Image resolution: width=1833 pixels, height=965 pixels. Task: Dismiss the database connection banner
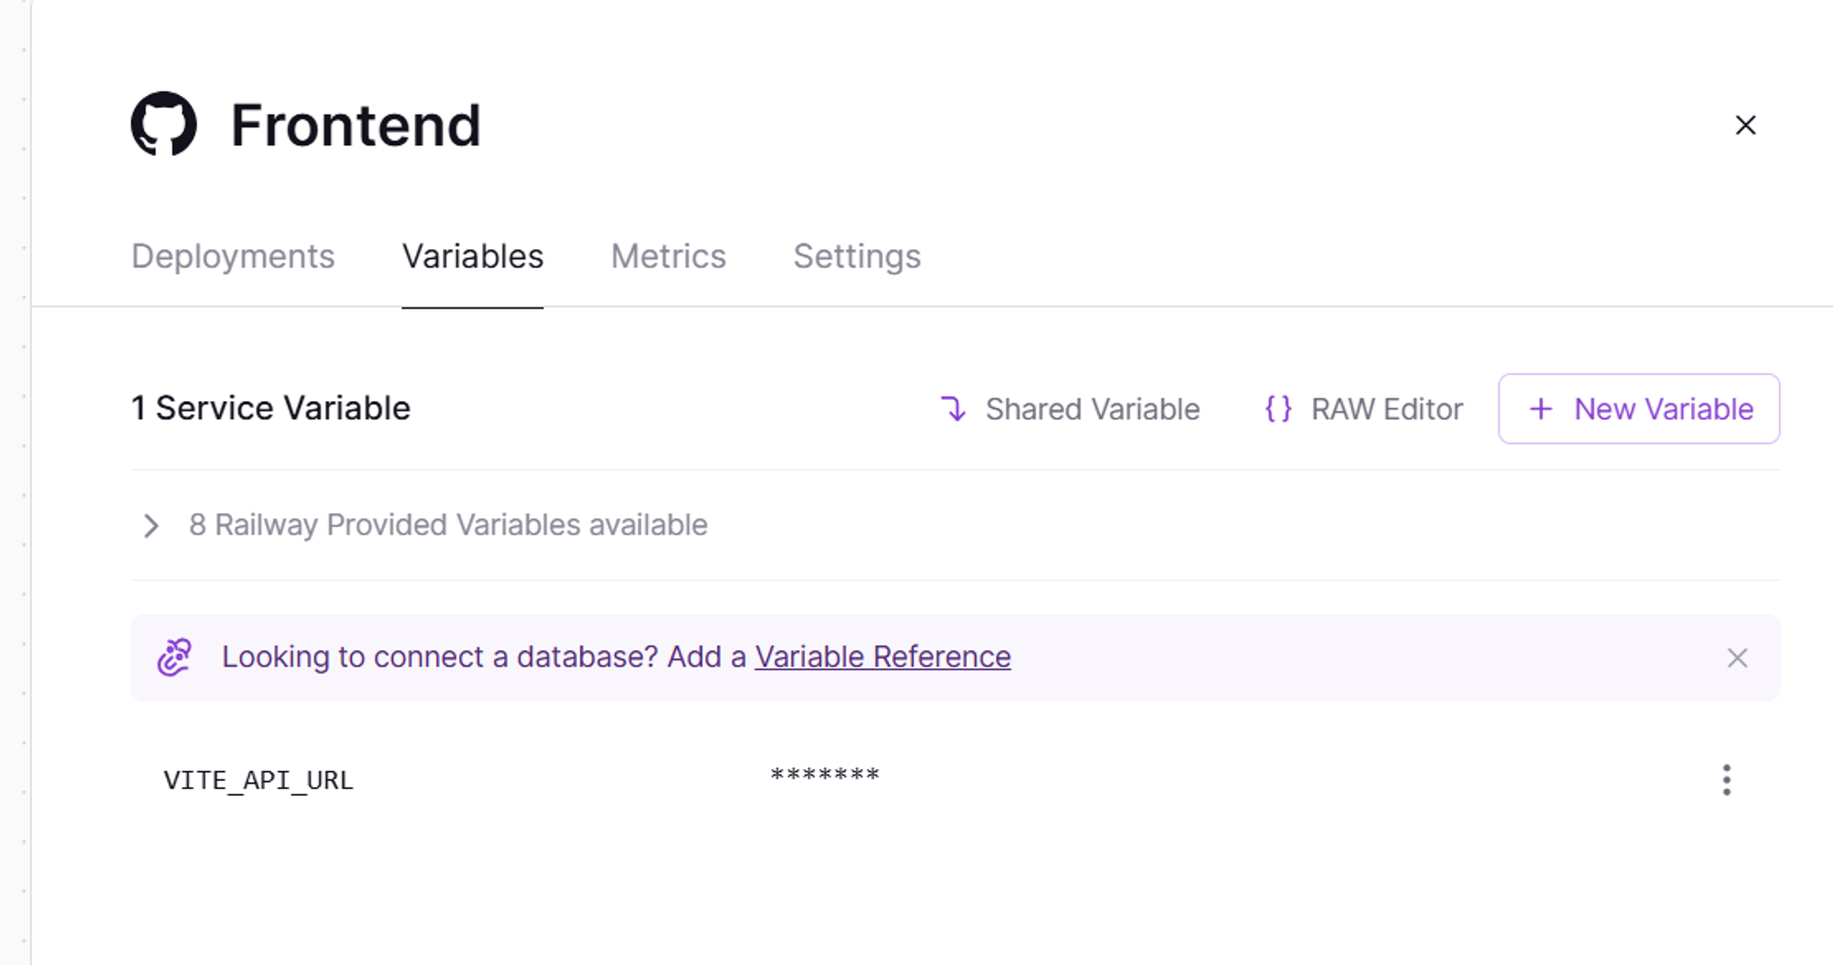click(x=1737, y=657)
